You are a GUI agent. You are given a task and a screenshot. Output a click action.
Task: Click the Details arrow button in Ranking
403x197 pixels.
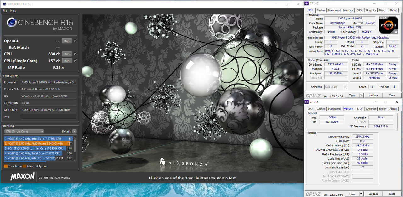(74, 131)
